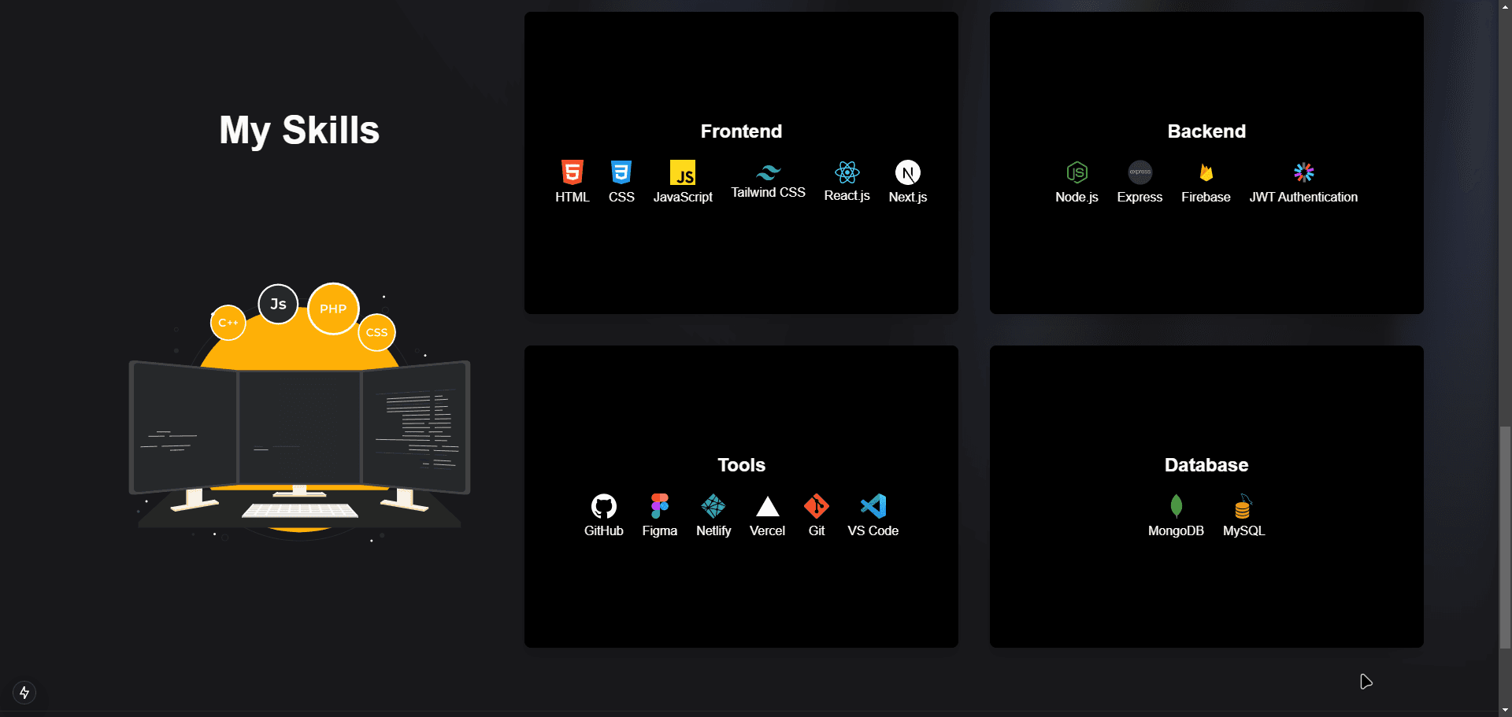Click the JWT Authentication icon
This screenshot has height=717, width=1512.
click(x=1303, y=172)
